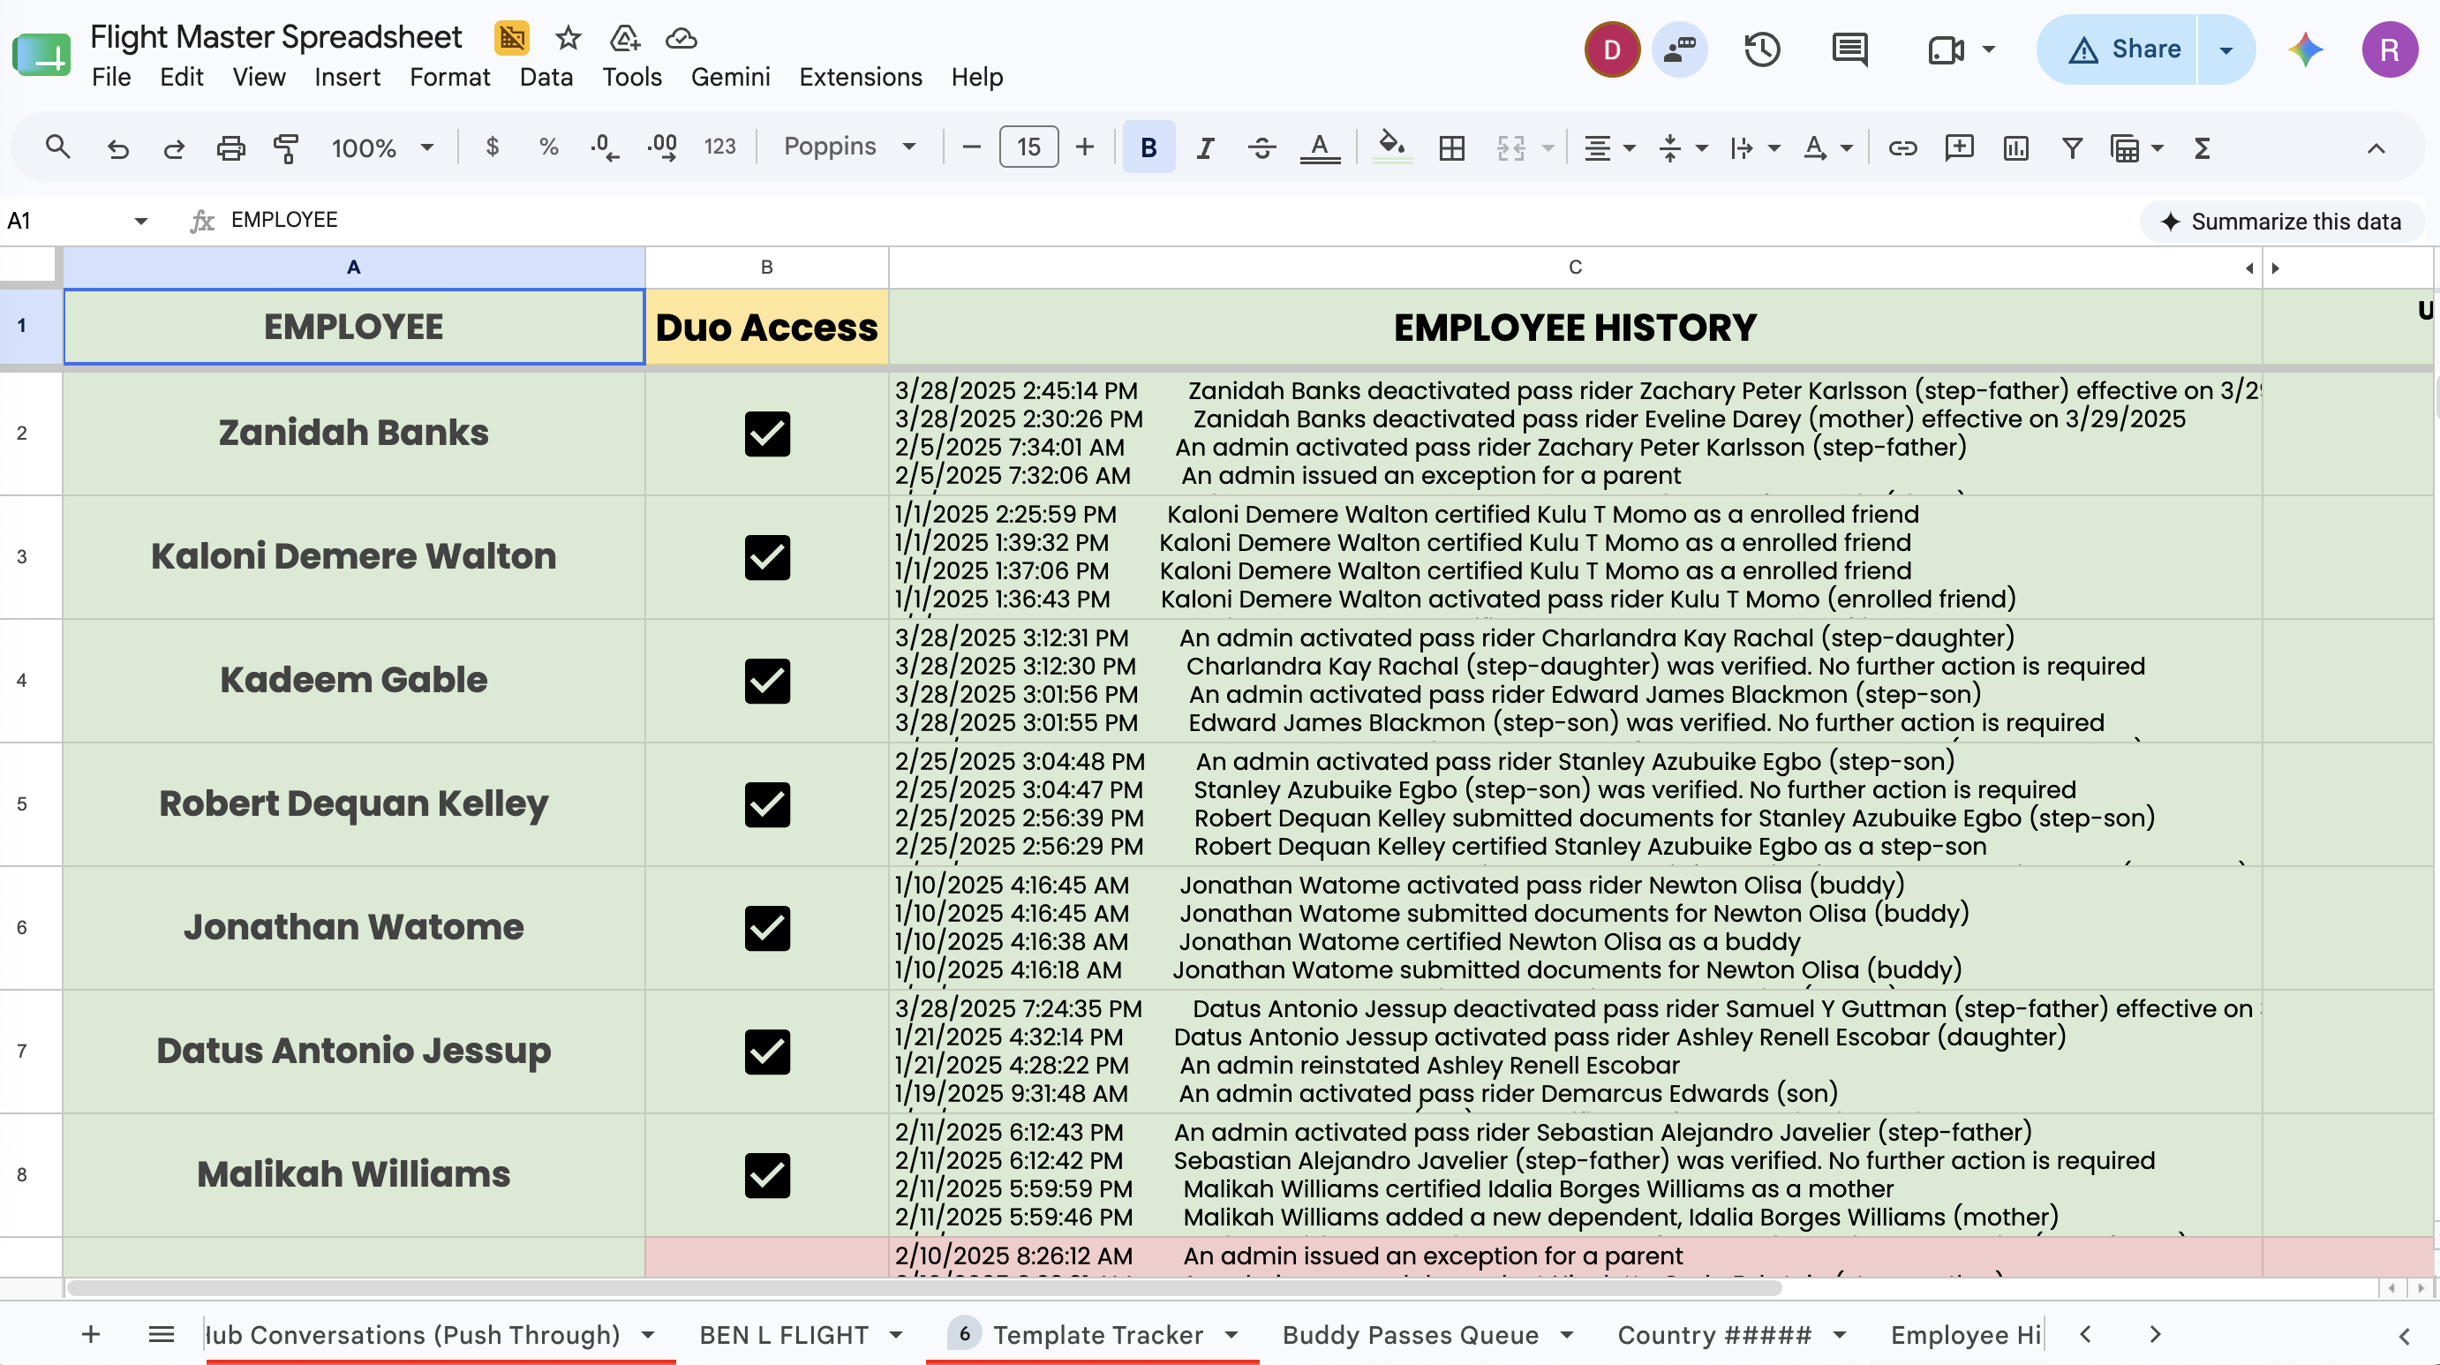The image size is (2440, 1365).
Task: Open the Data menu
Action: (546, 77)
